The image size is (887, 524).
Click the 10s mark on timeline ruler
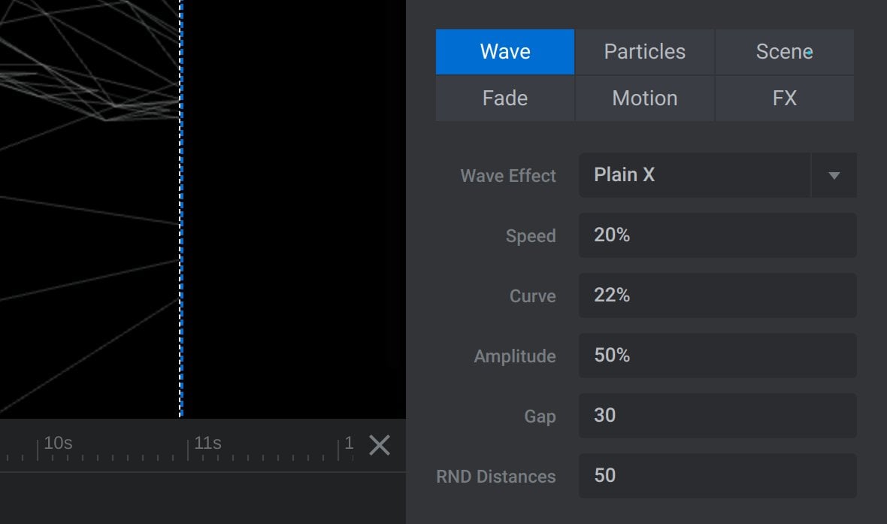click(57, 444)
